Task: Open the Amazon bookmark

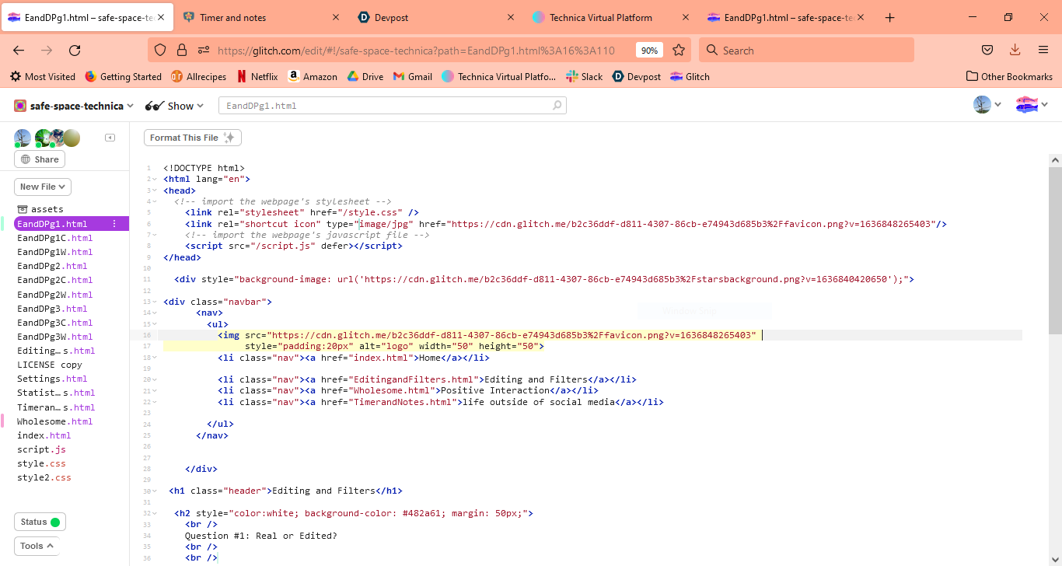Action: coord(313,76)
